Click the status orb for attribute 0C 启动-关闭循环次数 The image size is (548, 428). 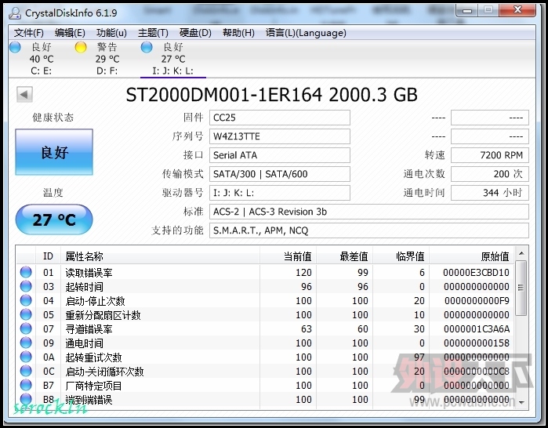click(26, 371)
